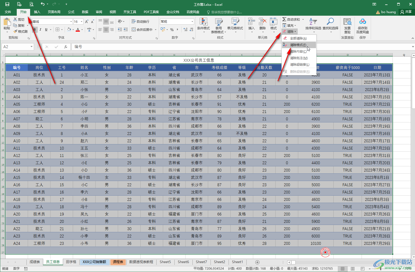Click the decrease font size icon
Image resolution: width=415 pixels, height=272 pixels.
coord(93,21)
